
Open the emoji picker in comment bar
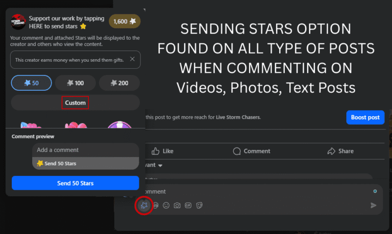coord(166,205)
